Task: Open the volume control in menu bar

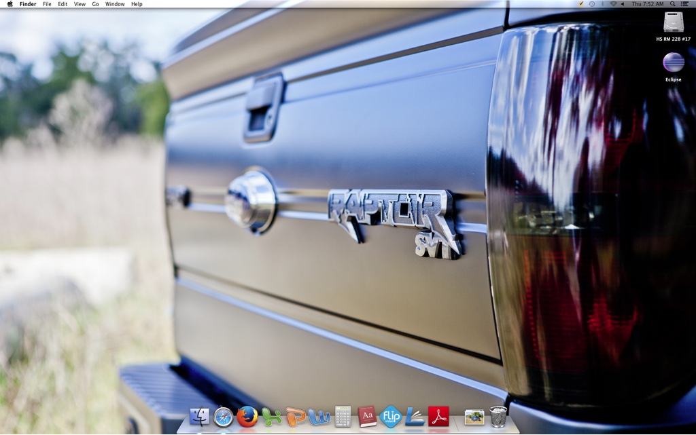Action: (x=623, y=3)
